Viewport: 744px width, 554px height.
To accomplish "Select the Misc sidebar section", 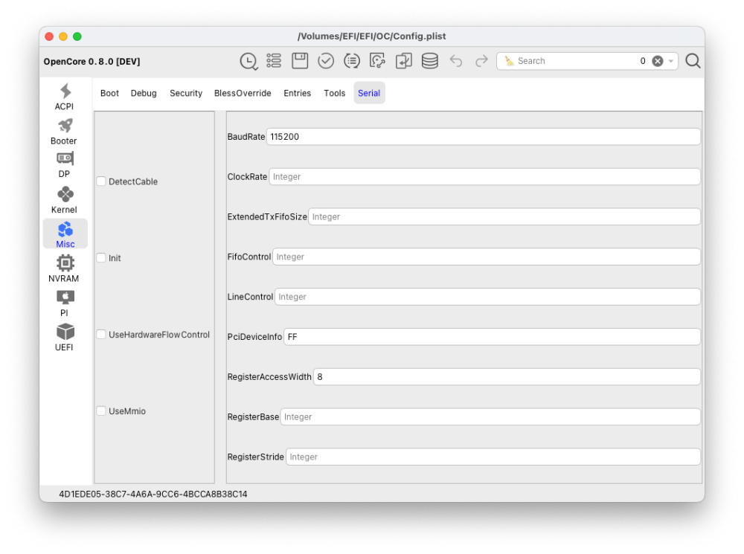I will (65, 233).
